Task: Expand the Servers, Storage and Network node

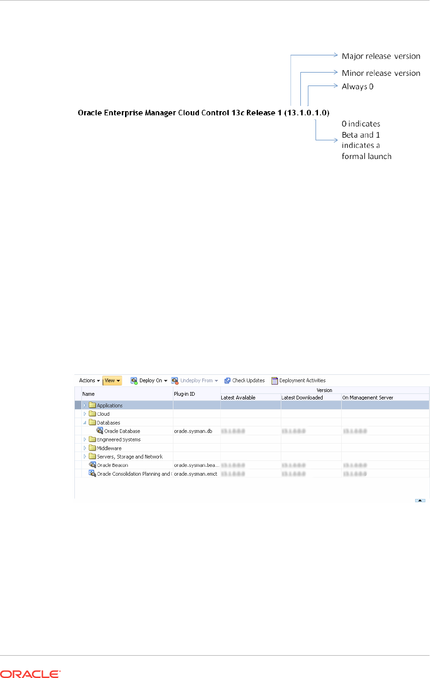Action: (x=85, y=457)
